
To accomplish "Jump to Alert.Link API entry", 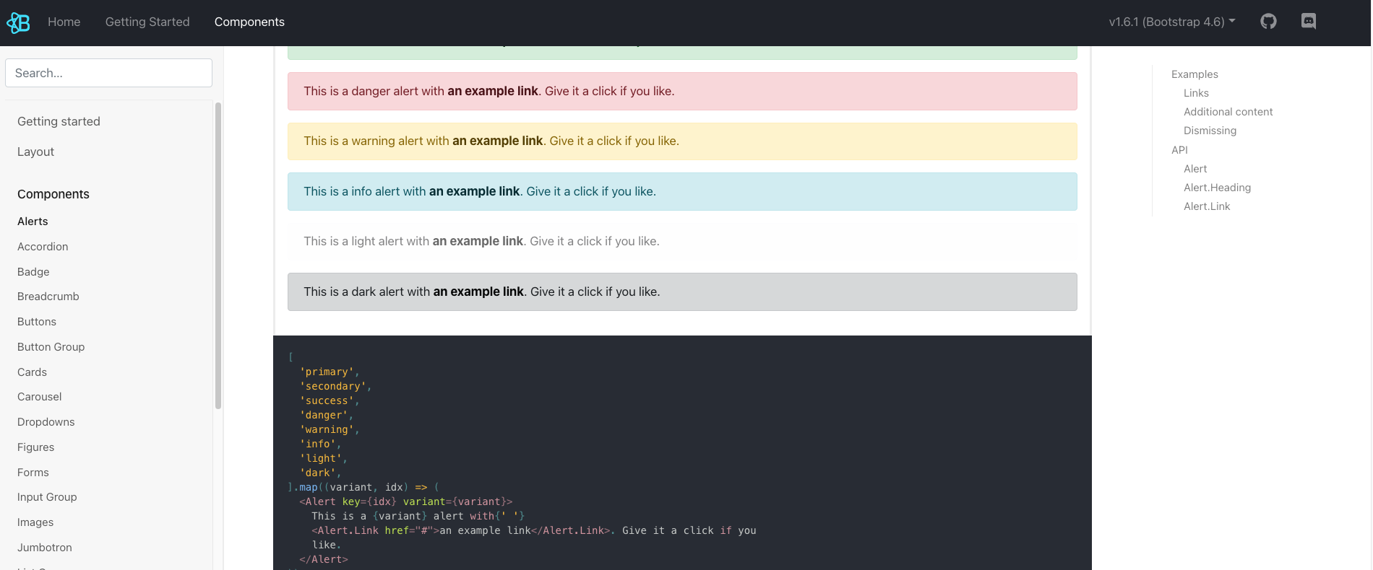I will [x=1207, y=206].
